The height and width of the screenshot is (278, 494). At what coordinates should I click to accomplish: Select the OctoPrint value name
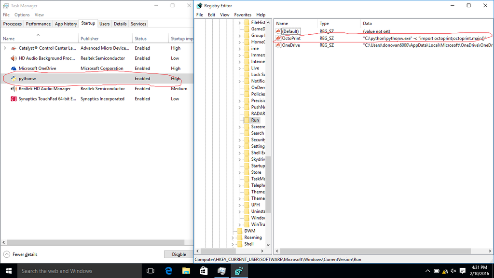point(291,38)
